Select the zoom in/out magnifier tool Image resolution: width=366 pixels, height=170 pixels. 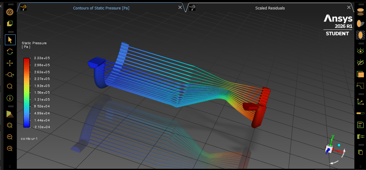pos(10,75)
